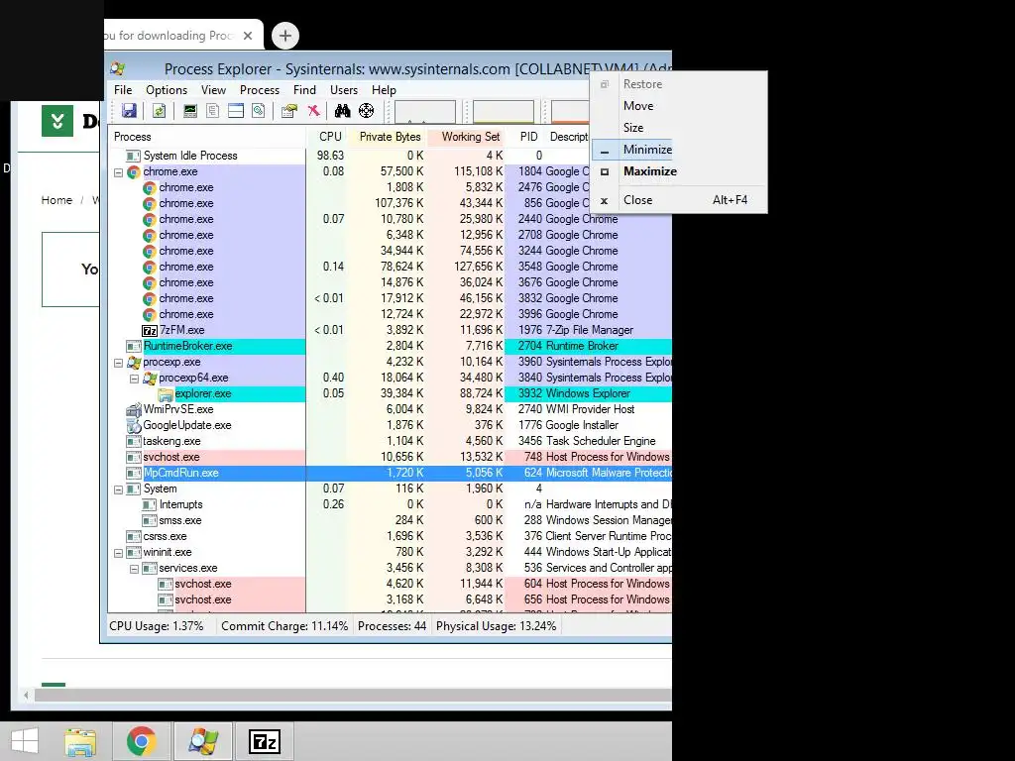
Task: Click the commit history mini graph
Action: [x=503, y=111]
